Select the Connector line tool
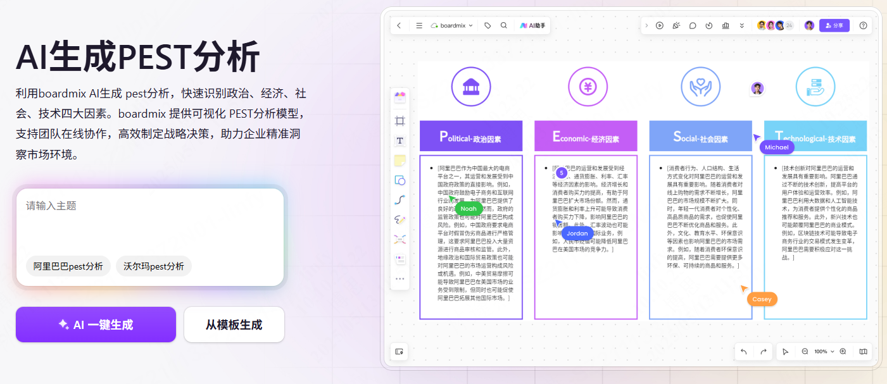This screenshot has height=384, width=887. pos(400,200)
